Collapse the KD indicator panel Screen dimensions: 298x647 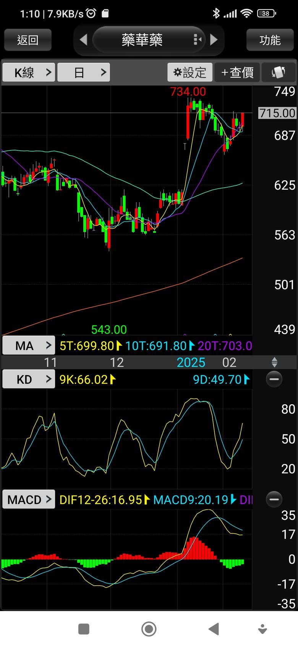point(274,379)
